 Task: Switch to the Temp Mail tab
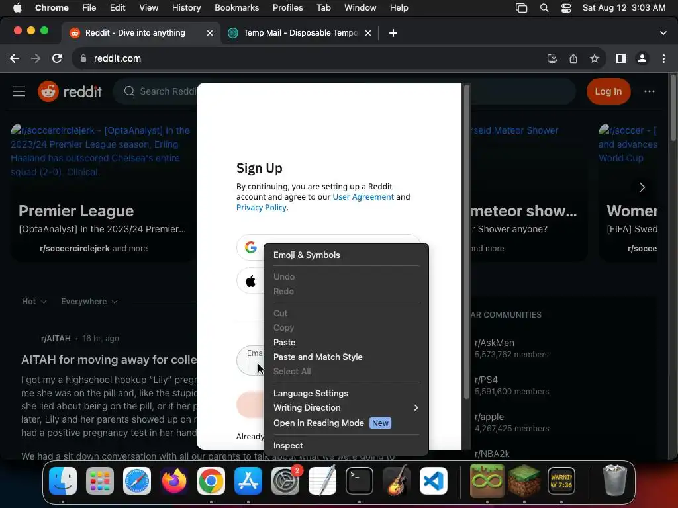(x=300, y=33)
